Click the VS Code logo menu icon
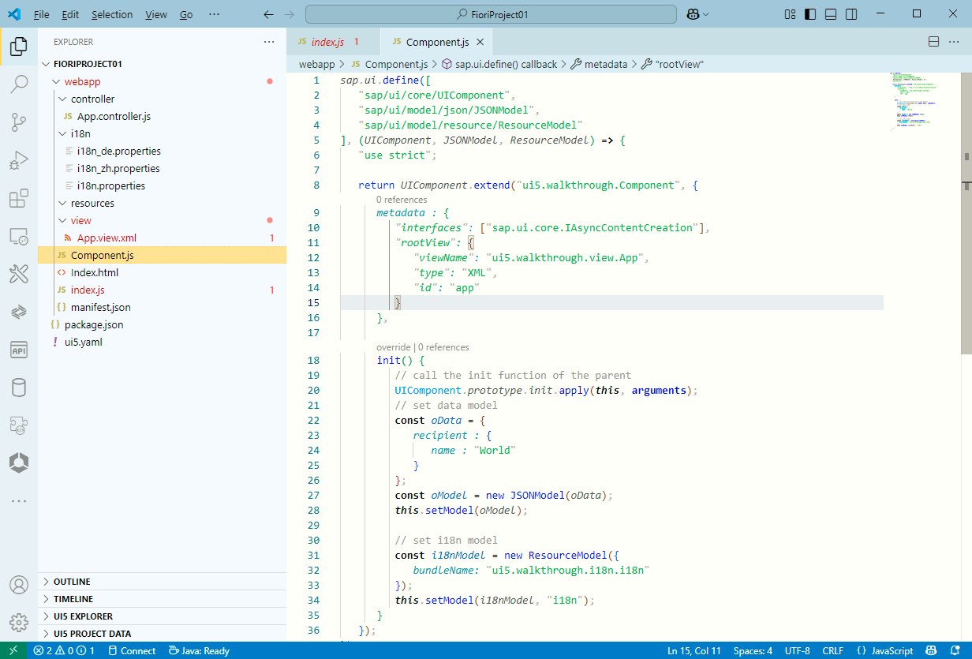Screen dimensions: 972x659 click(x=15, y=14)
